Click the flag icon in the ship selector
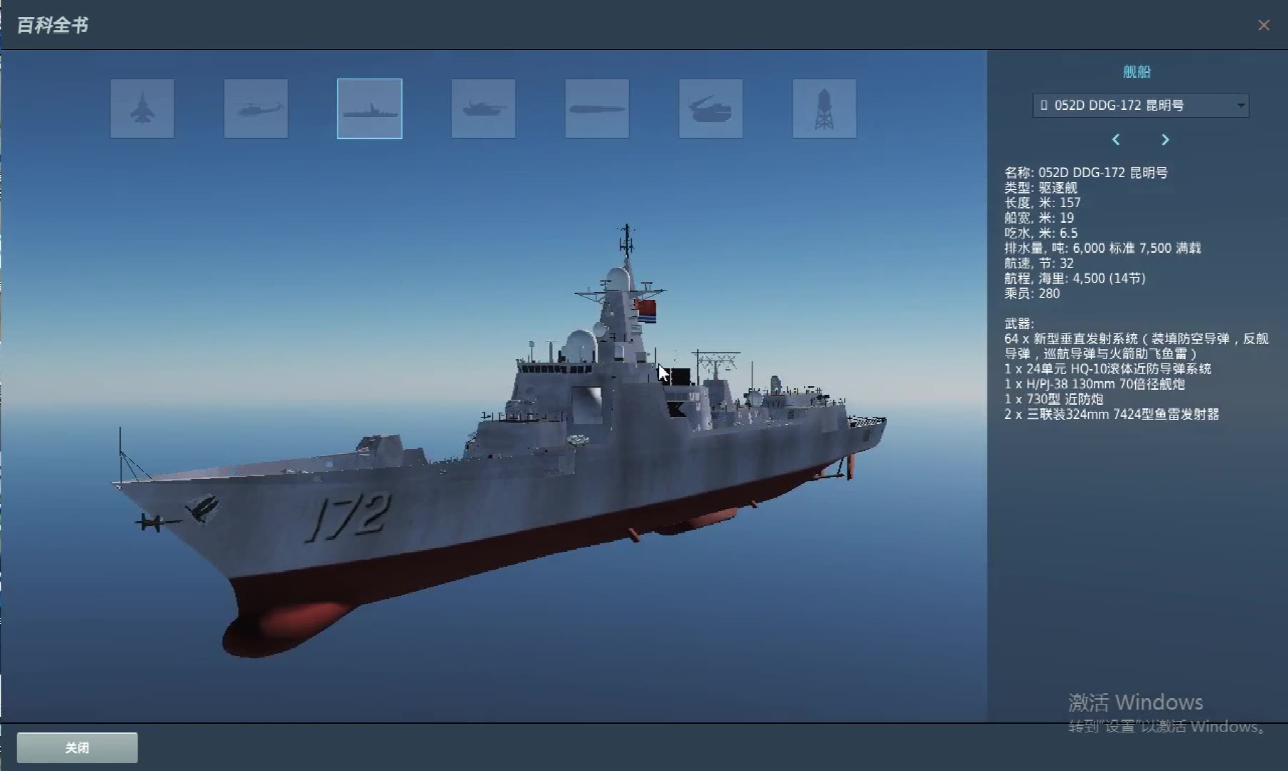Viewport: 1288px width, 771px height. click(1045, 106)
